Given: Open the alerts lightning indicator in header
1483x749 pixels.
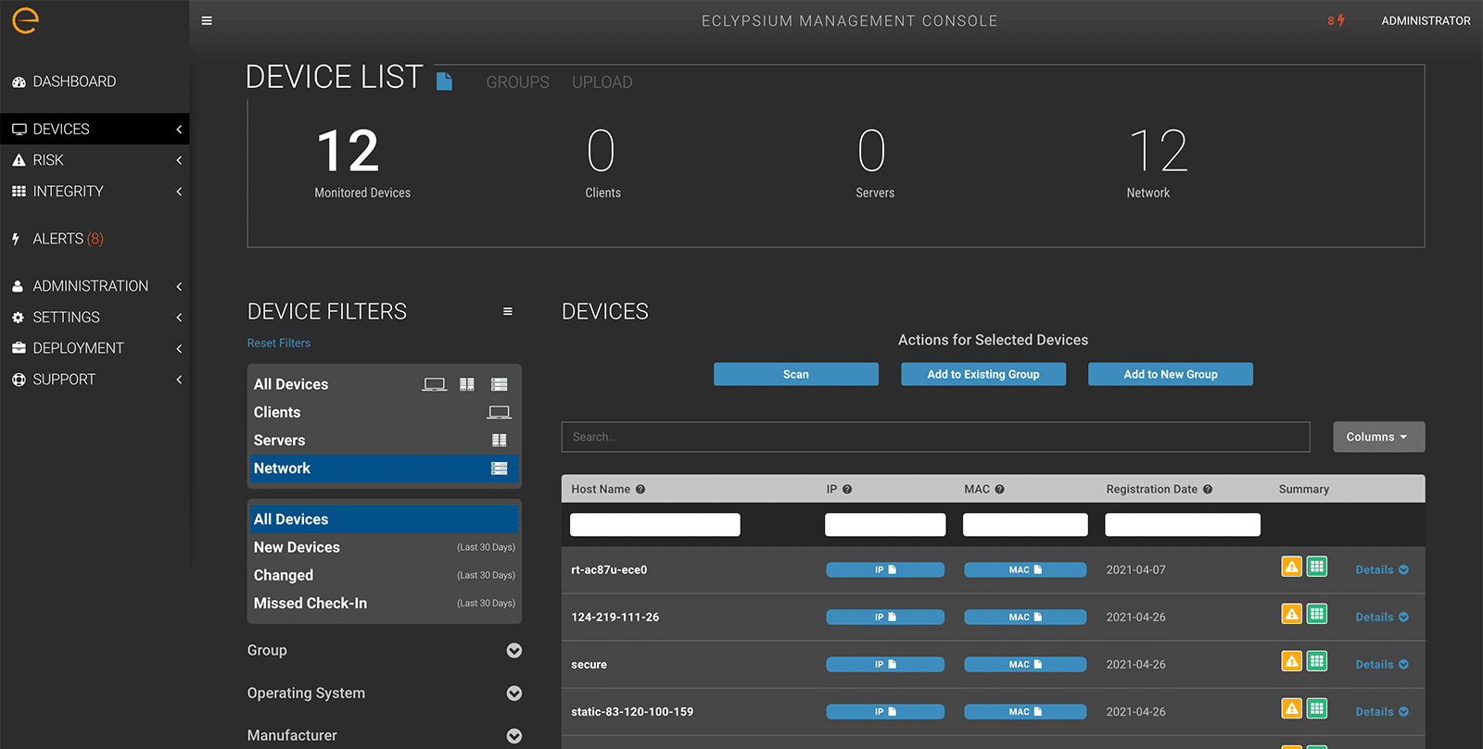Looking at the screenshot, I should pyautogui.click(x=1336, y=20).
